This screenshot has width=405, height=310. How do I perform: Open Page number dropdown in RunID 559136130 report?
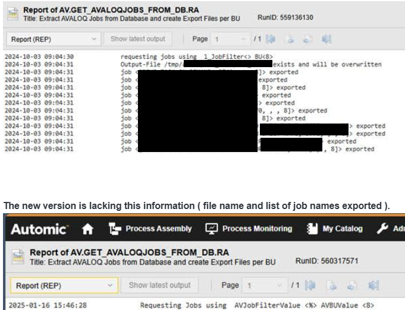pyautogui.click(x=230, y=39)
